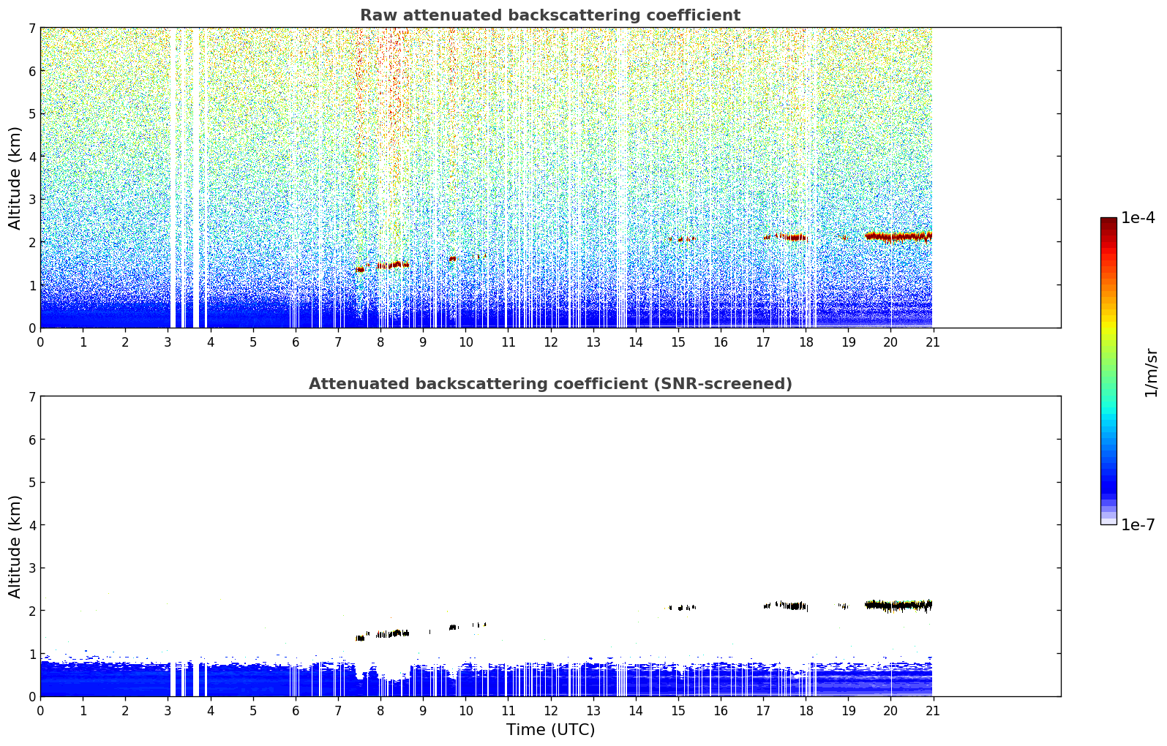
Task: Click altitude tick '1' on the bottom plot
Action: [x=31, y=654]
